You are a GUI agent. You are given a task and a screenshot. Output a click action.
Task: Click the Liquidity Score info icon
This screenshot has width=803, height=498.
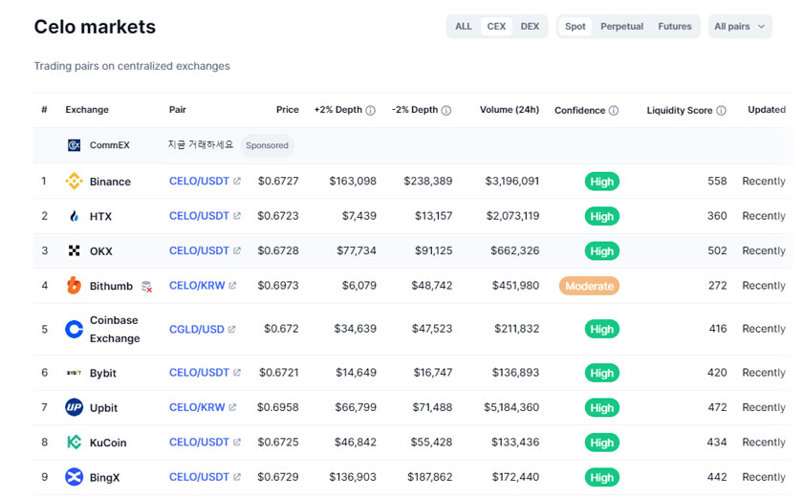[721, 111]
